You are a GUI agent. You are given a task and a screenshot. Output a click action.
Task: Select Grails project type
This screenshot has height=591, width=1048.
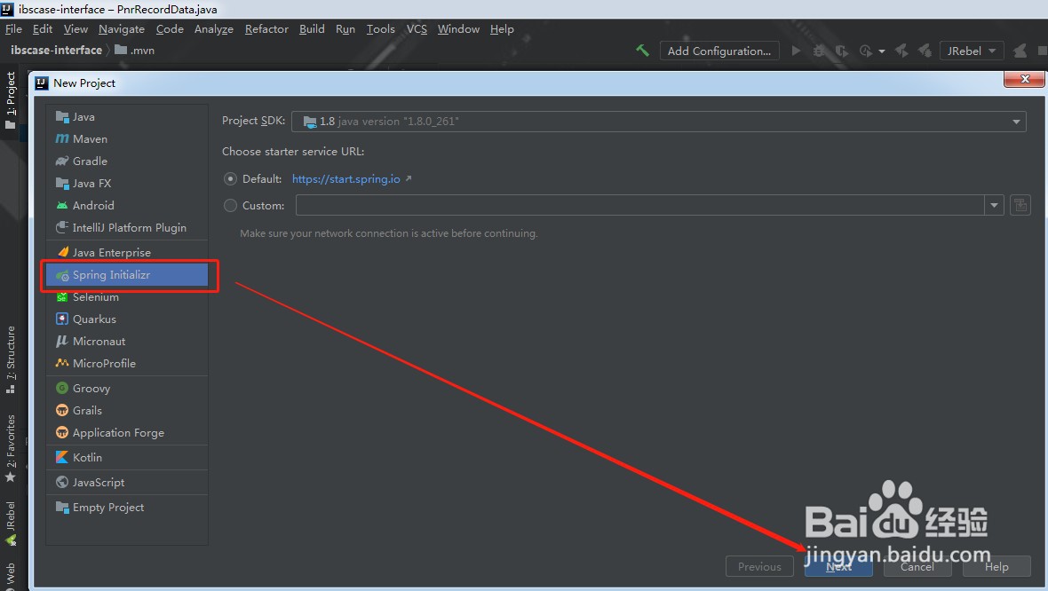click(127, 410)
